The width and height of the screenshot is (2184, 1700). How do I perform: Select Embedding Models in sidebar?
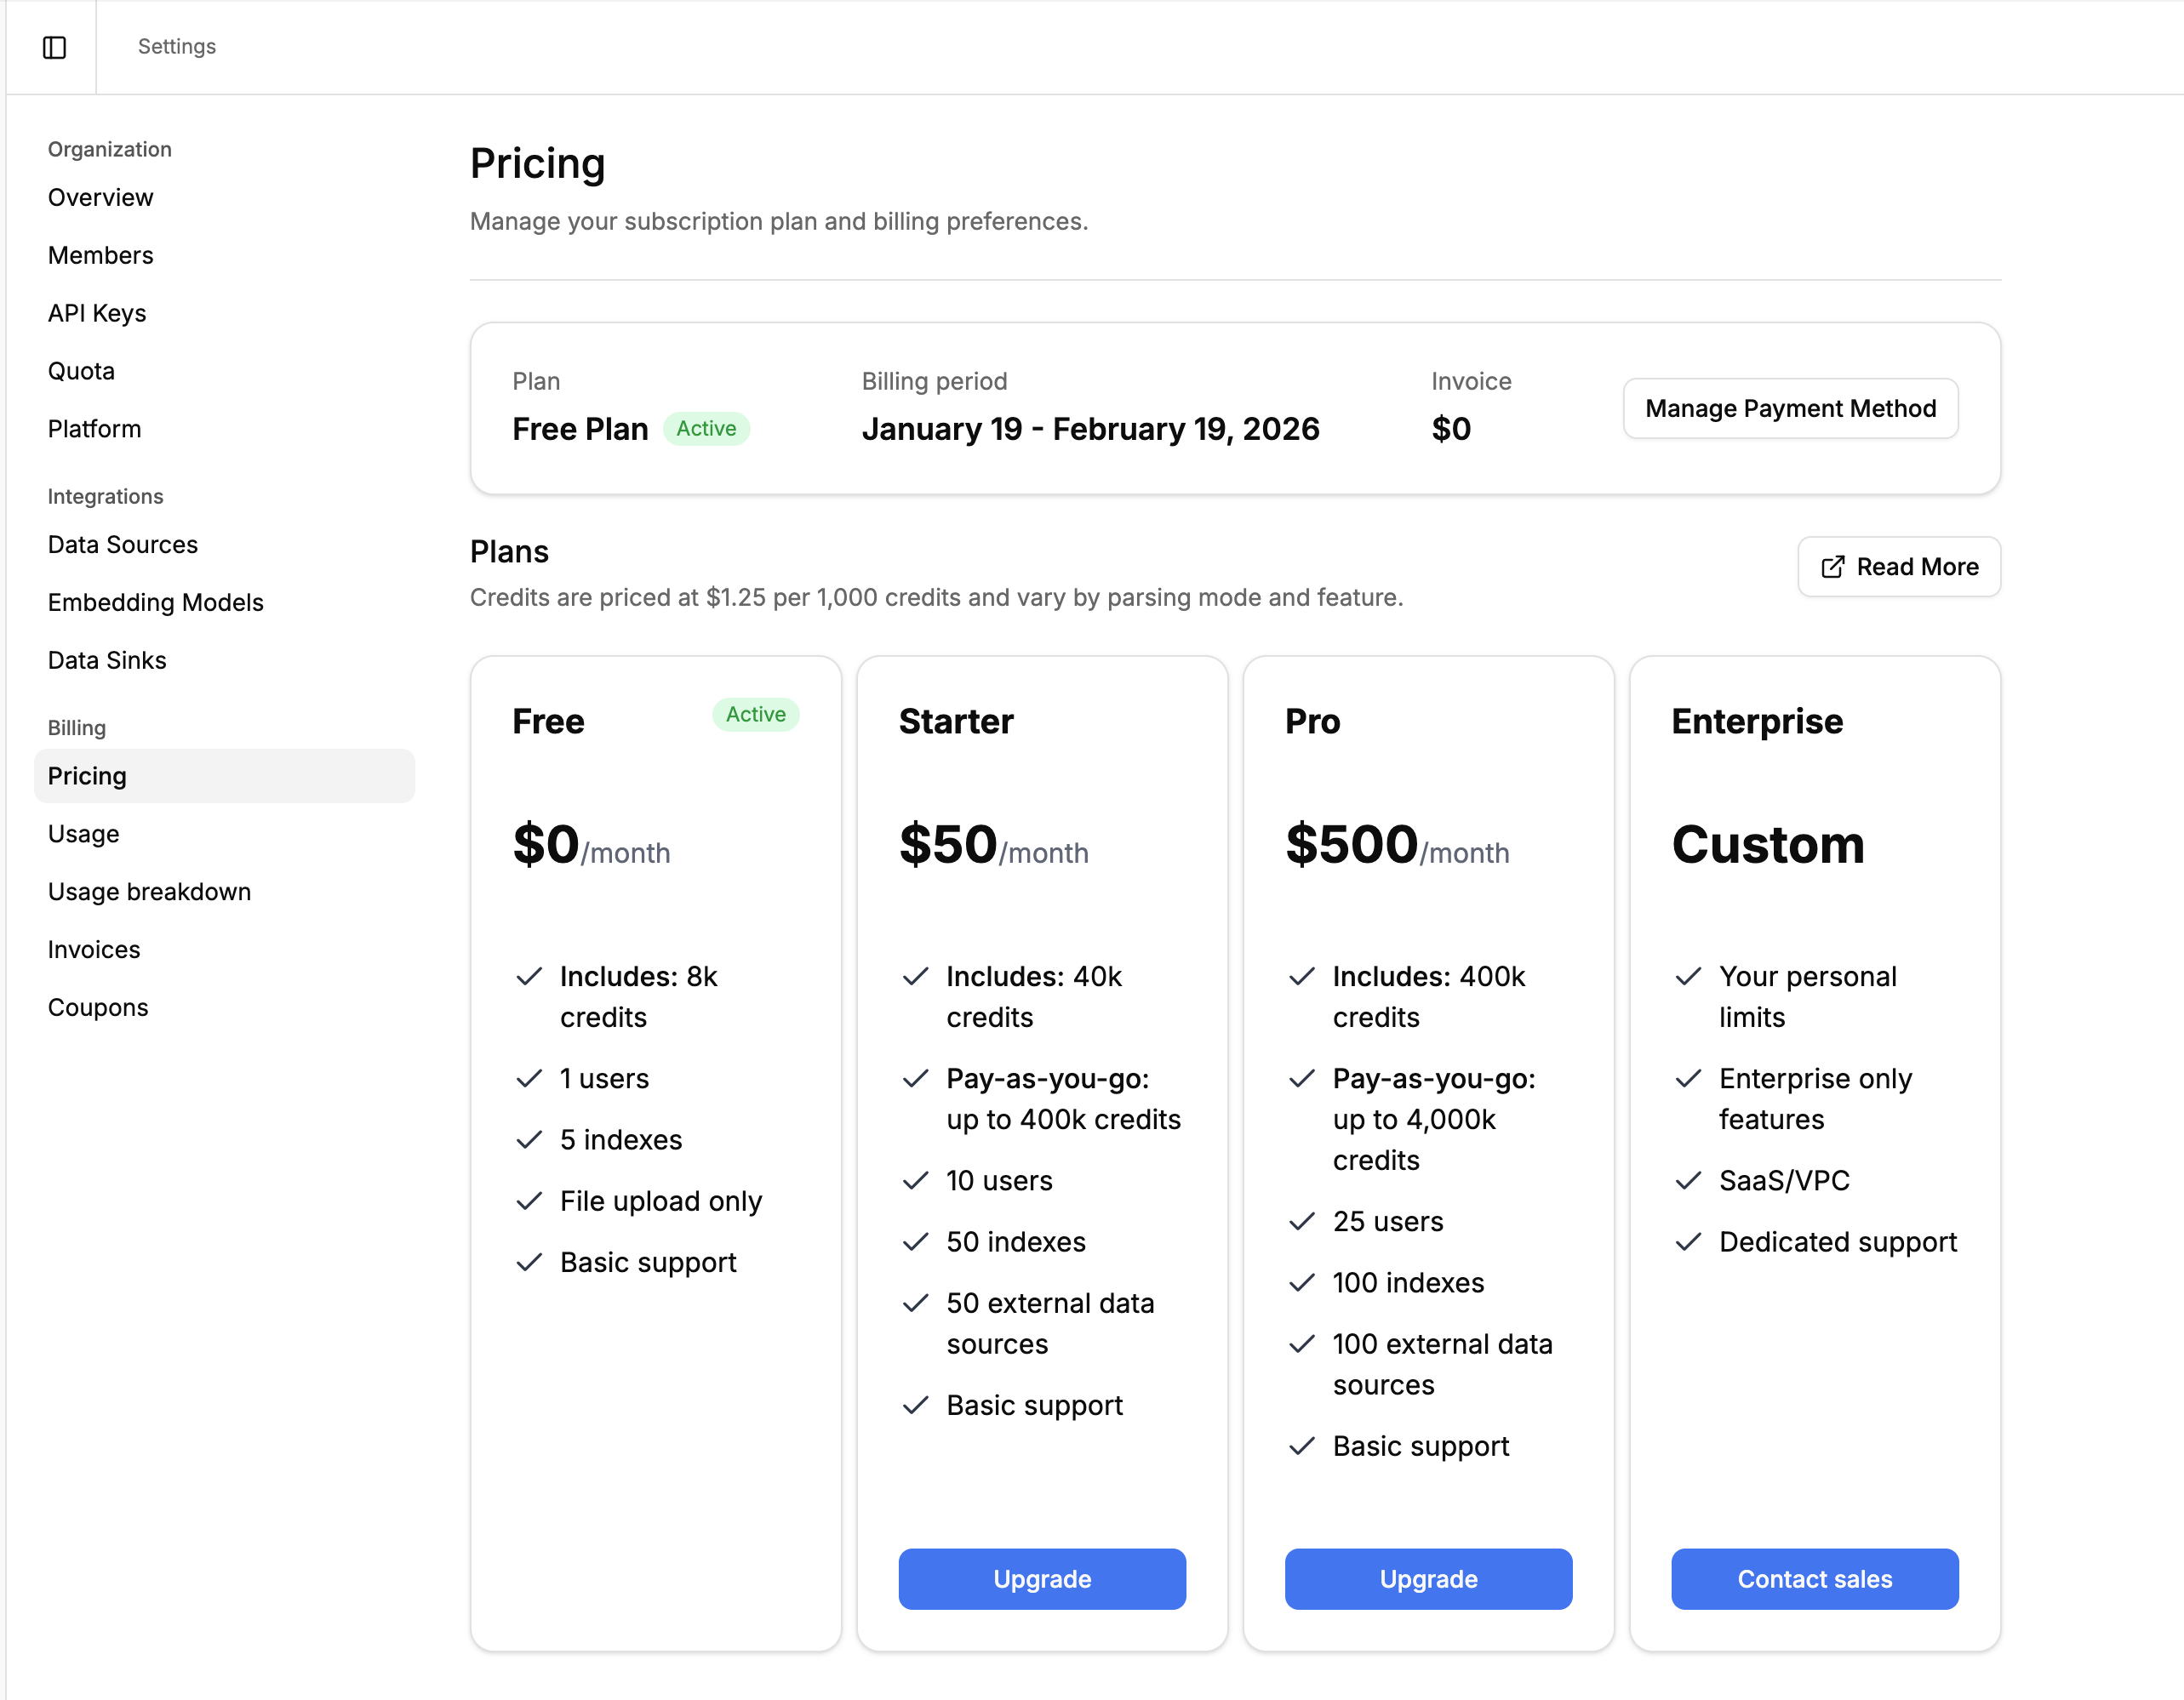tap(155, 602)
